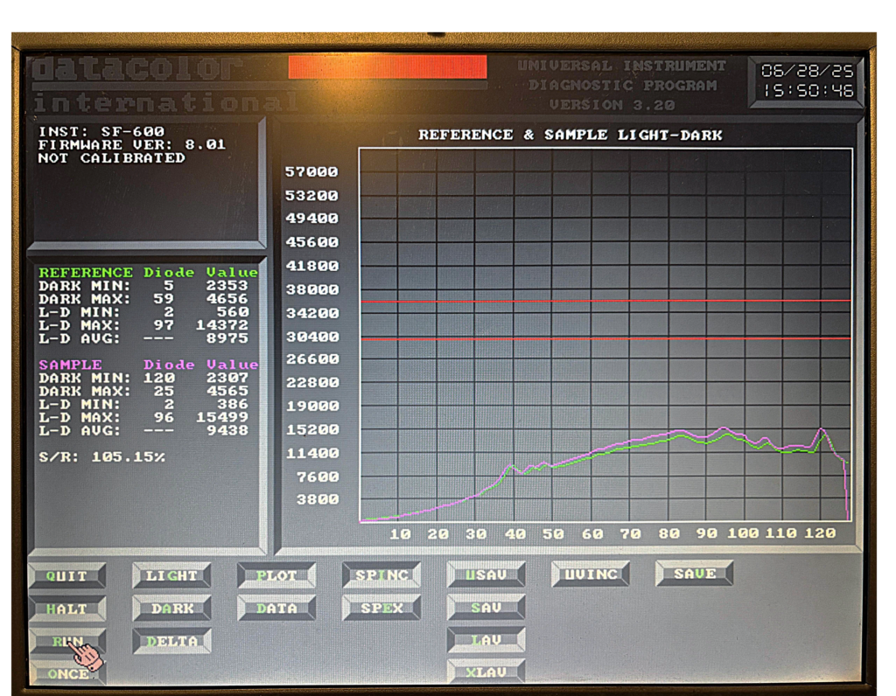Click the QUIT button
Screen dimensions: 896x696
coord(67,576)
